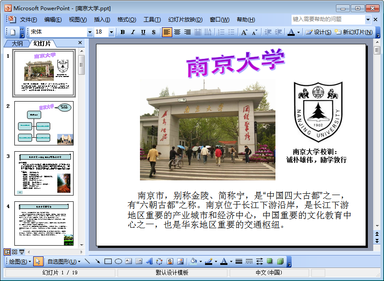The width and height of the screenshot is (384, 281).
Task: Open the 插入(I) menu
Action: 102,20
